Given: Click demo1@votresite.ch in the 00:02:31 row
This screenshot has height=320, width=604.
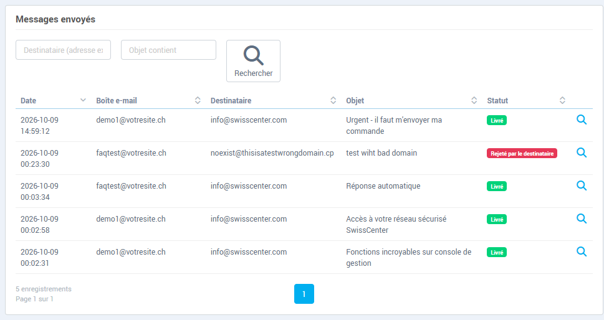Looking at the screenshot, I should (x=130, y=252).
